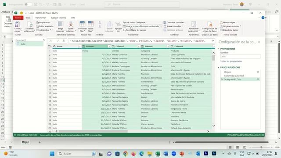This screenshot has height=158, width=281.
Task: Sort descending using the Ordenar icon
Action: (100, 26)
